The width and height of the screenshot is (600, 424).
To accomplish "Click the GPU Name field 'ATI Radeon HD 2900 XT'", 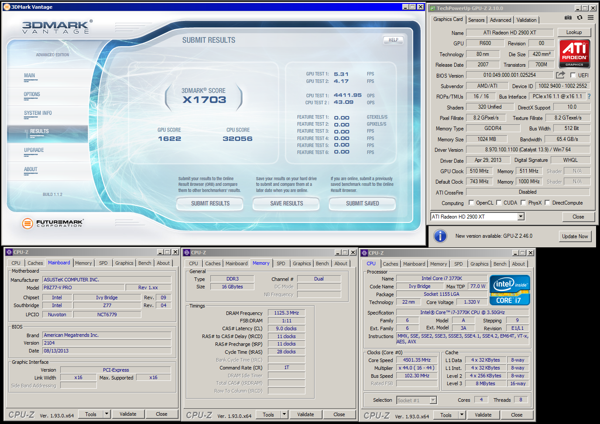I will [510, 33].
